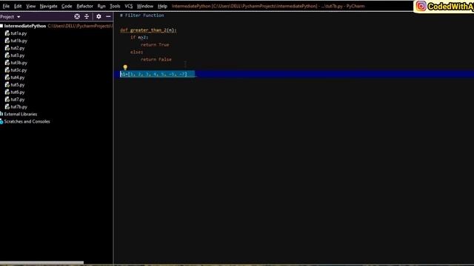Open Project panel settings gear
The width and height of the screenshot is (474, 266).
99,16
